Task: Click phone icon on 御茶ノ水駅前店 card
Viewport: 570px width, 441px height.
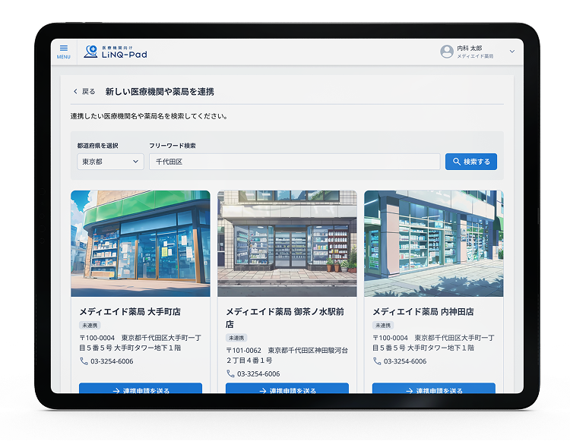Action: click(x=230, y=373)
